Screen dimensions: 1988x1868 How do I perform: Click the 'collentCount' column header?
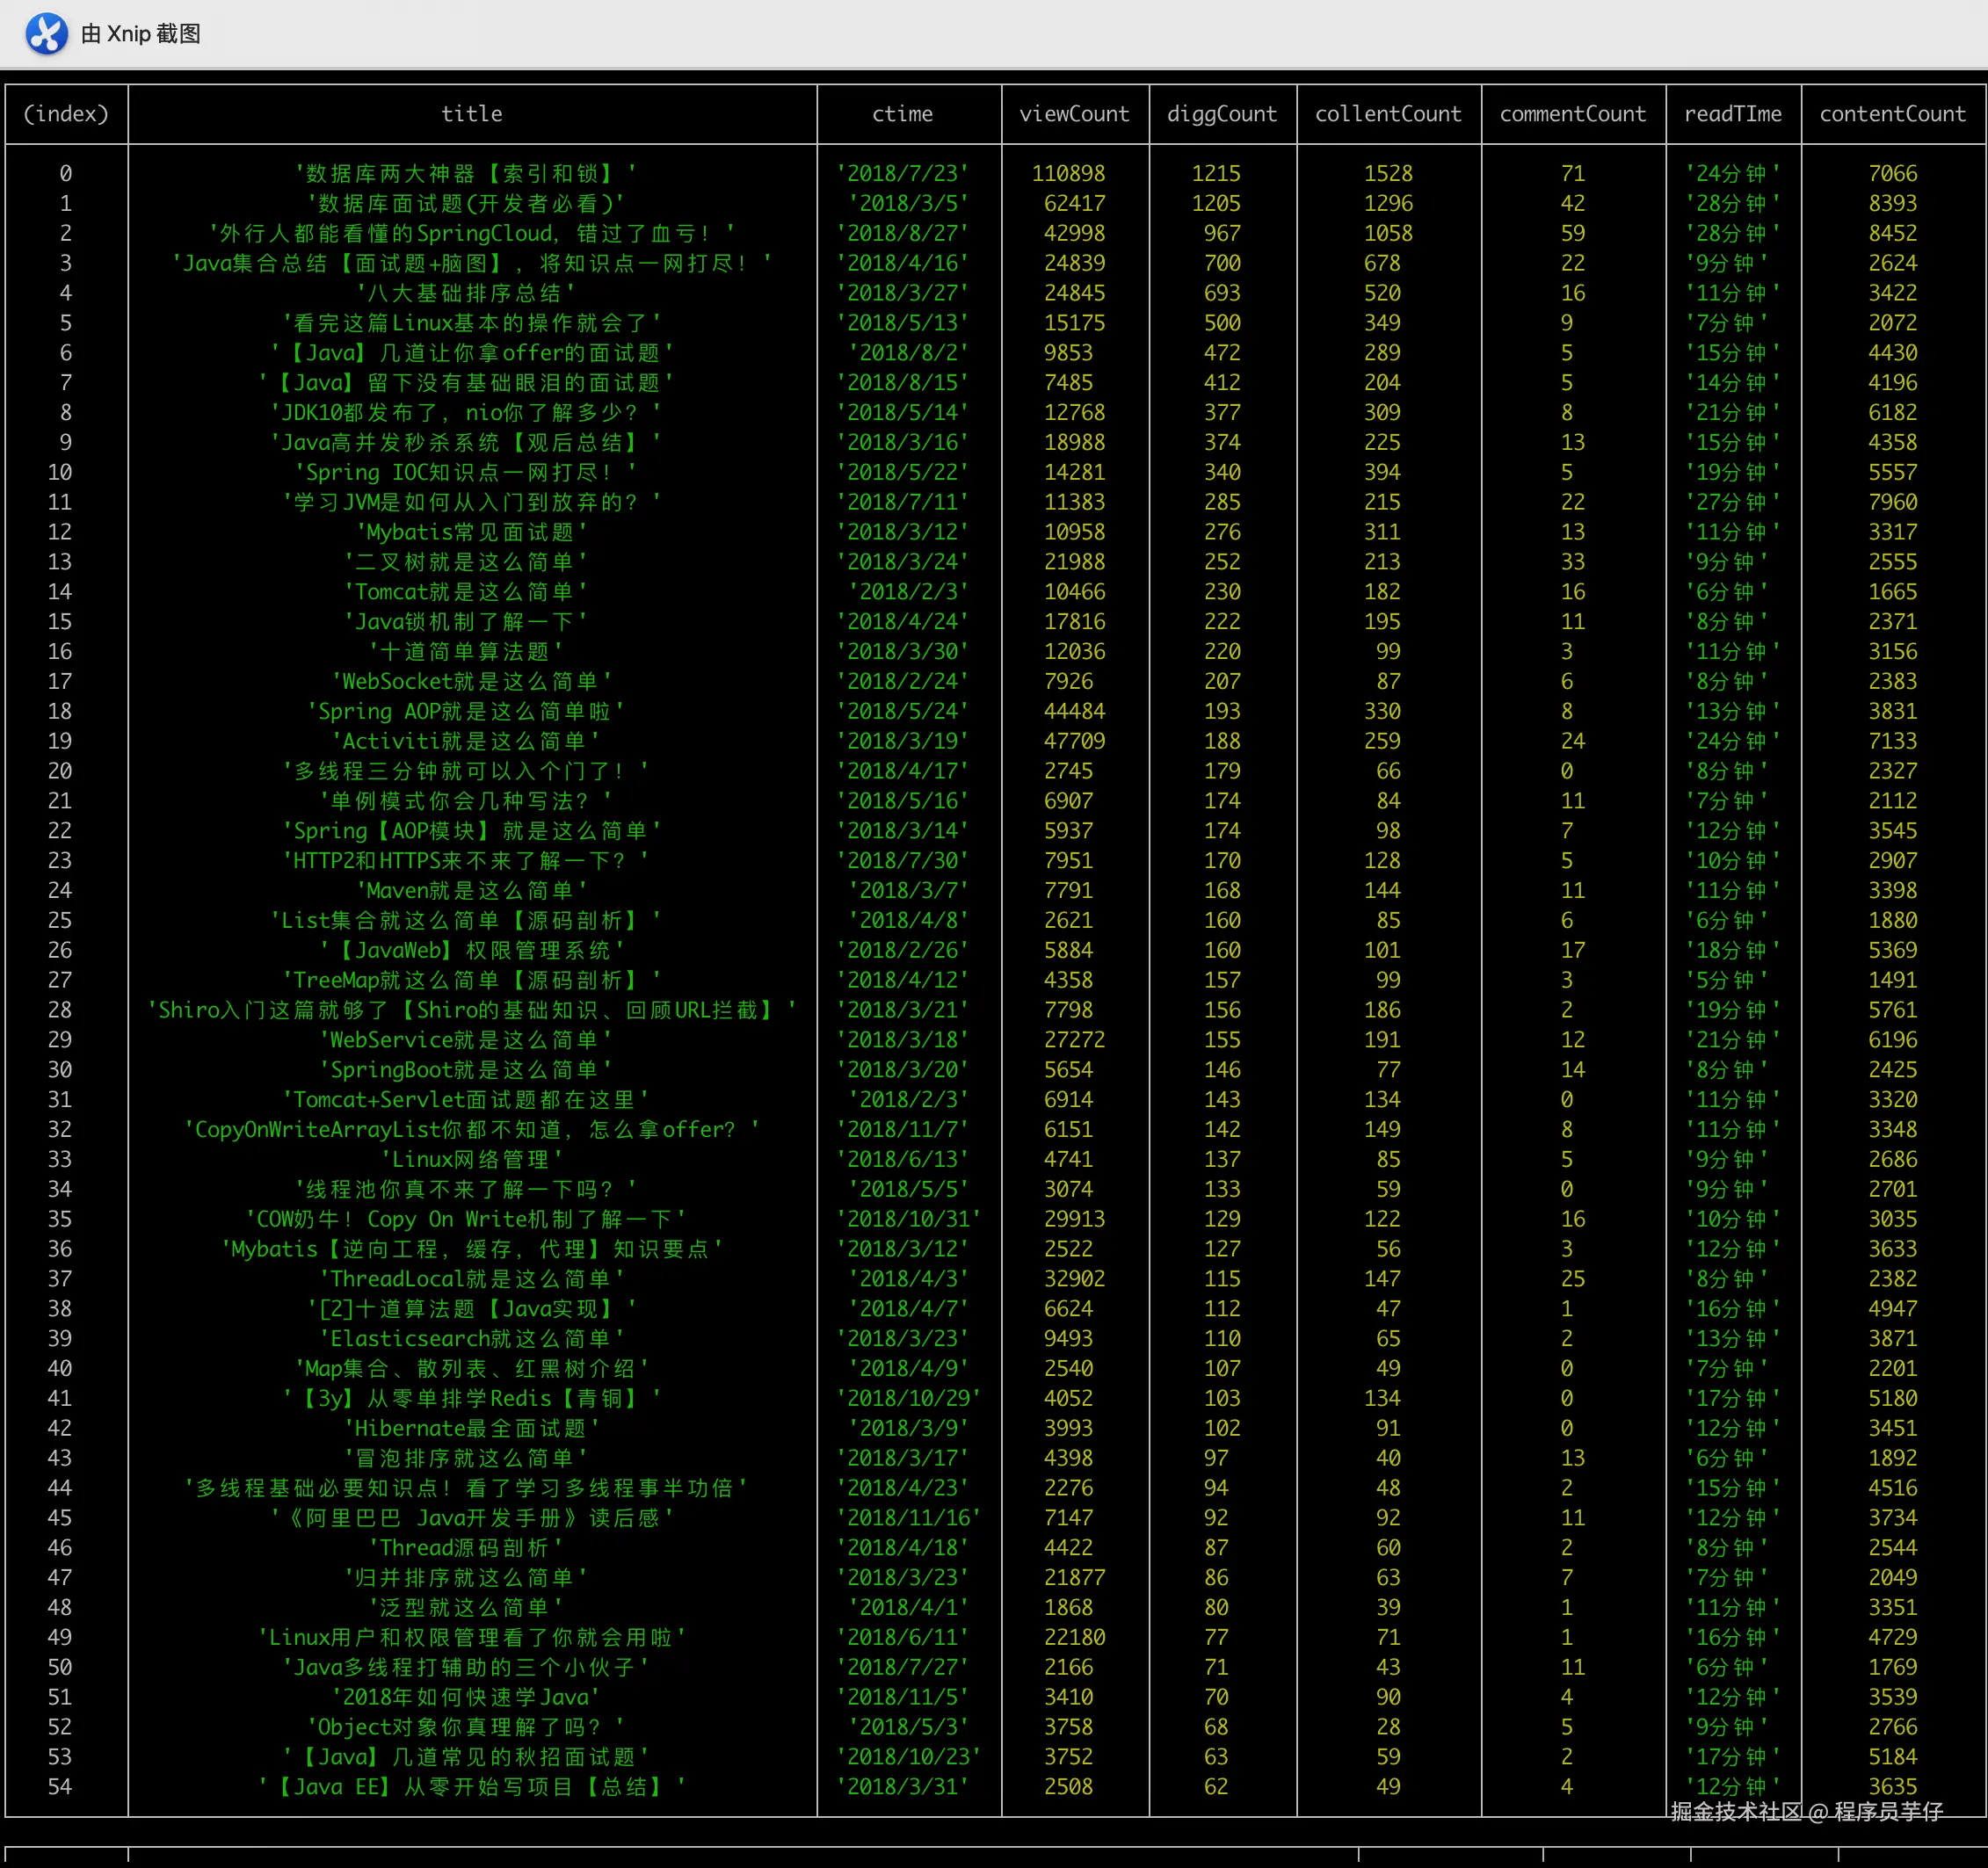click(x=1388, y=114)
